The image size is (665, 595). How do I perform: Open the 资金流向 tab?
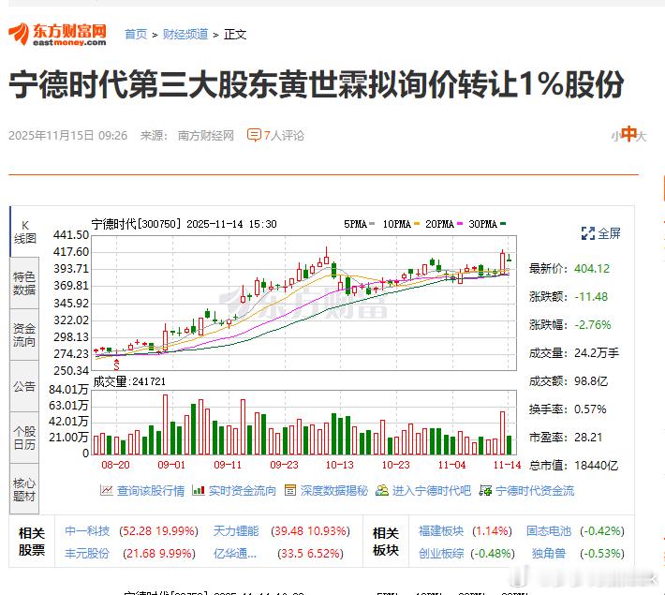tap(24, 335)
